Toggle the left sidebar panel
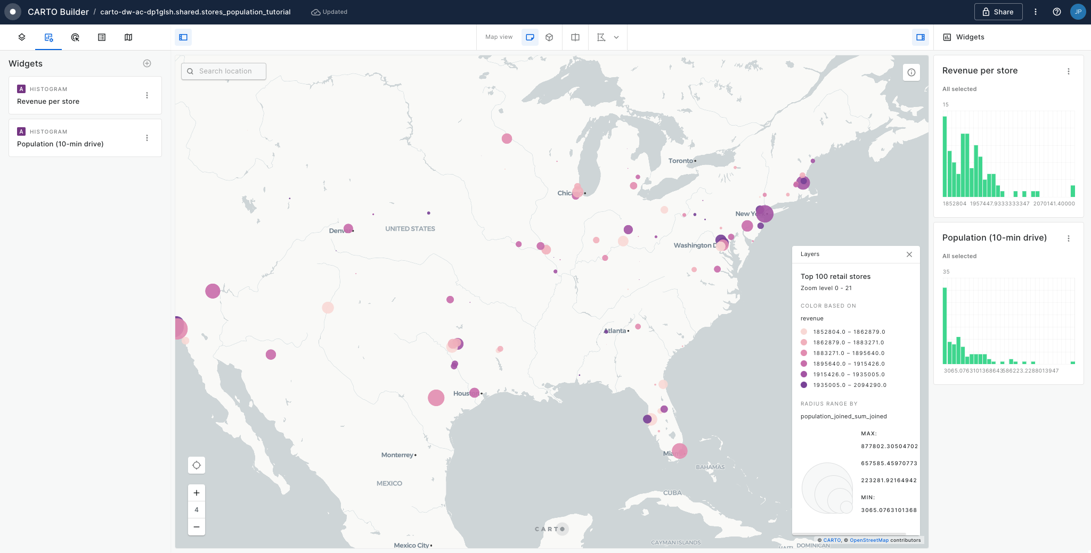This screenshot has width=1091, height=553. click(x=183, y=37)
